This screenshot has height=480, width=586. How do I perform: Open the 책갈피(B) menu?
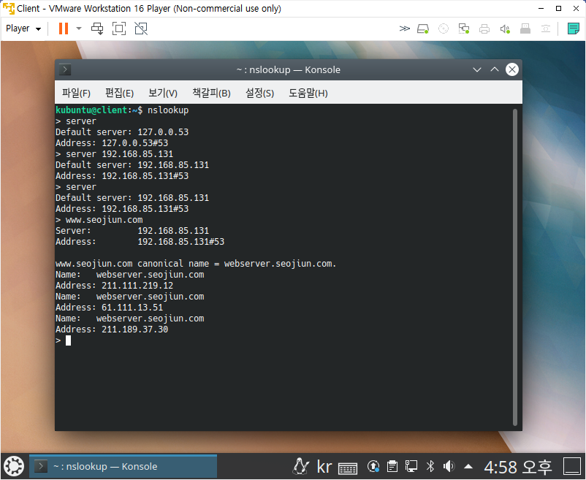211,93
